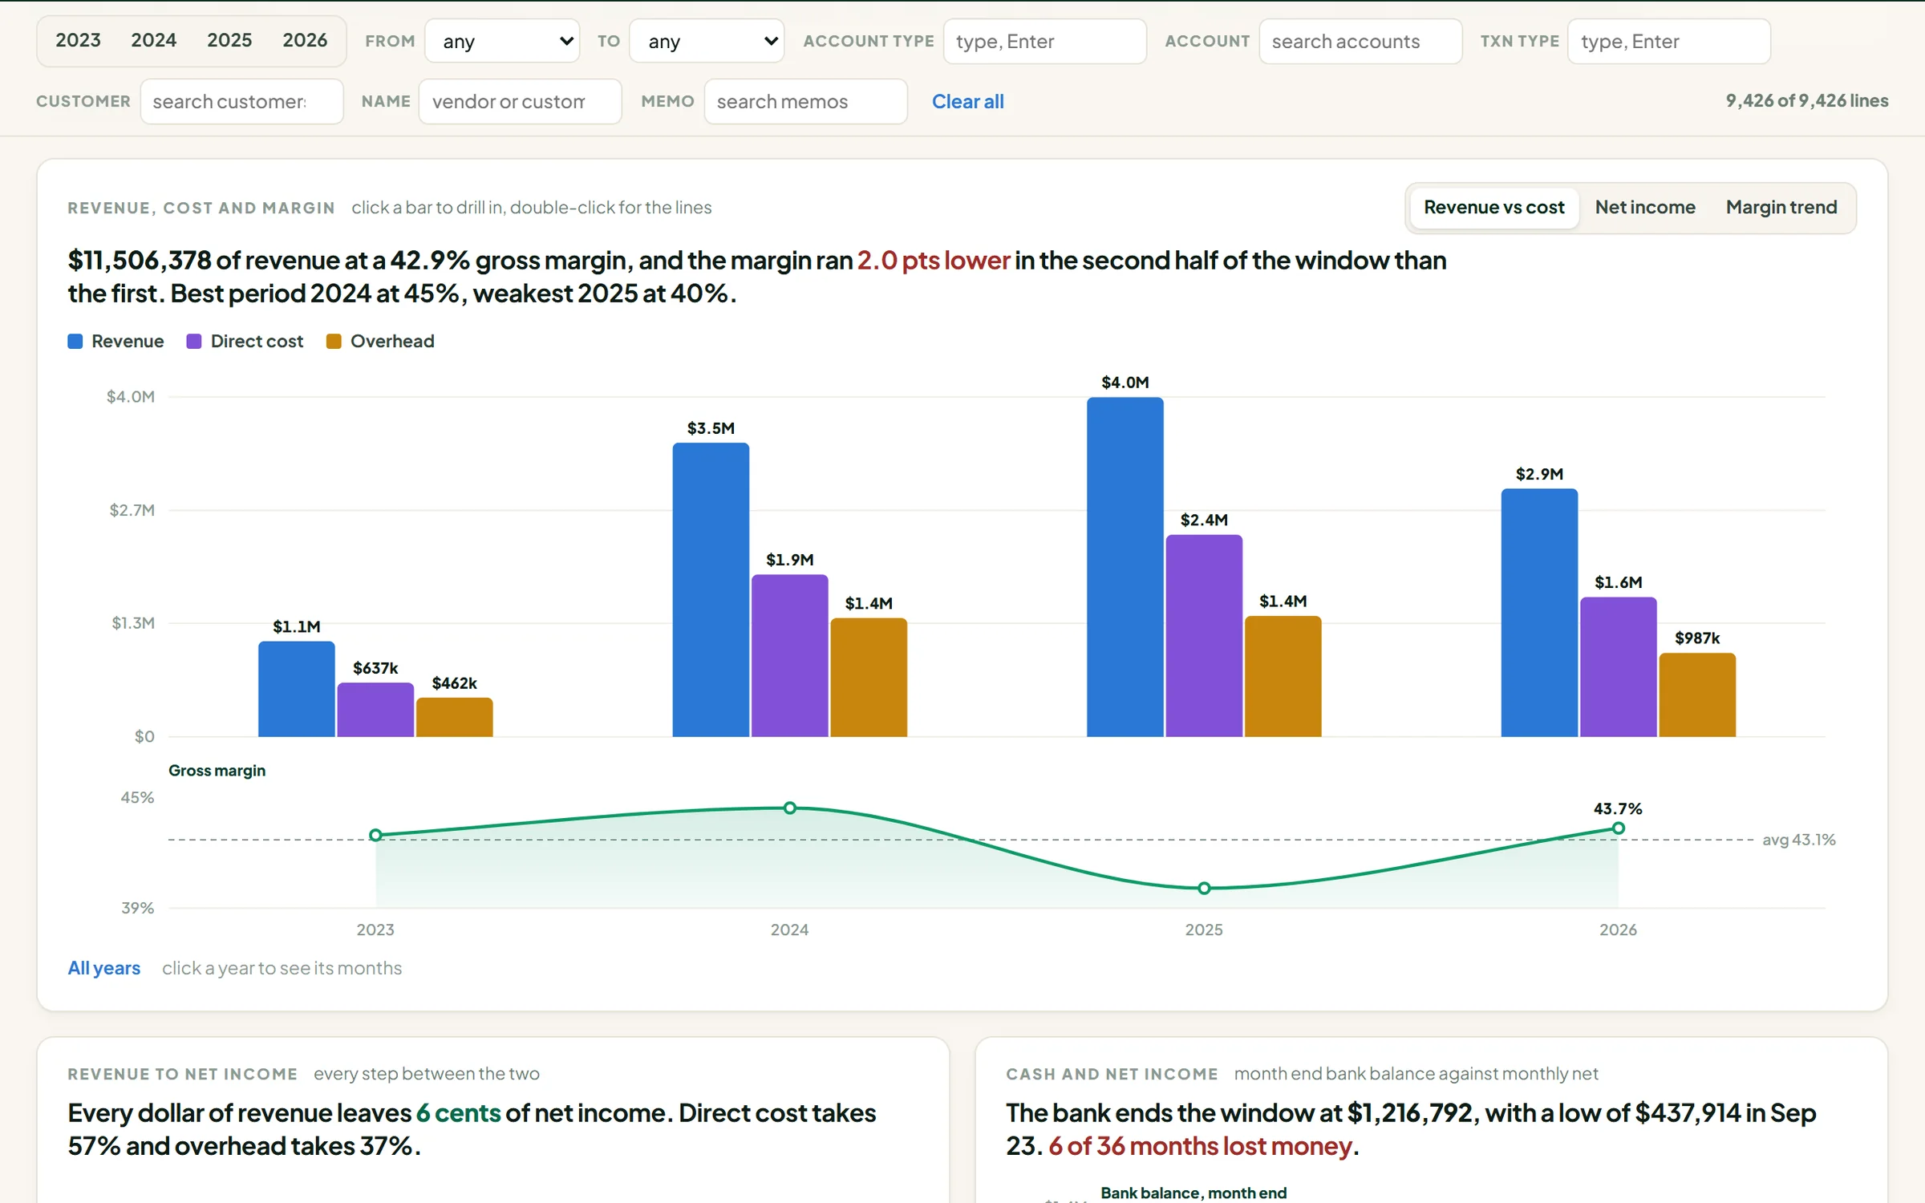Screen dimensions: 1925x1203
Task: Click the 2024 gross margin peak point
Action: [x=789, y=808]
